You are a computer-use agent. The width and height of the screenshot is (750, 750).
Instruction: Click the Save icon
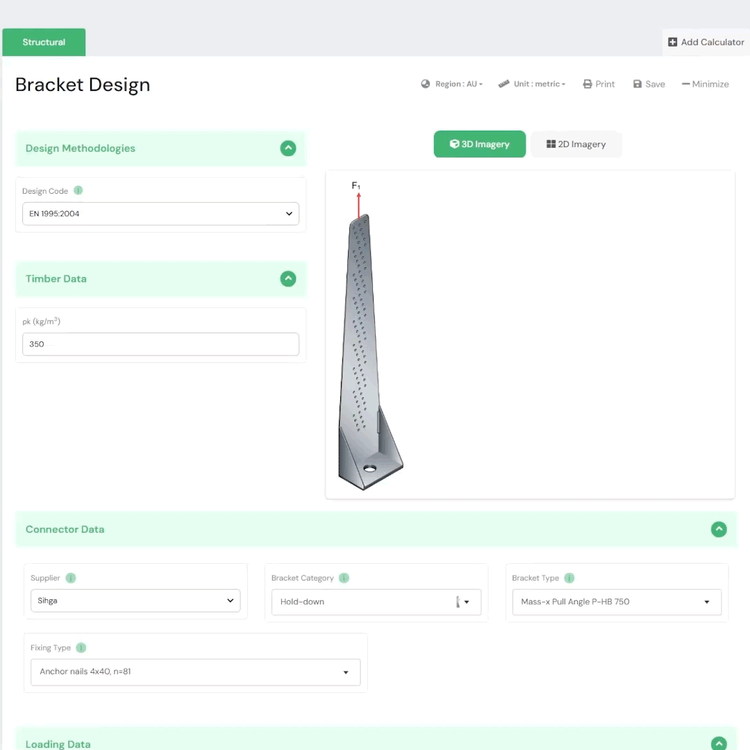click(638, 83)
